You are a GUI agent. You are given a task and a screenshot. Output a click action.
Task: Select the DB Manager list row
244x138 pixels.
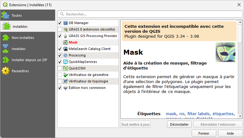[88, 23]
